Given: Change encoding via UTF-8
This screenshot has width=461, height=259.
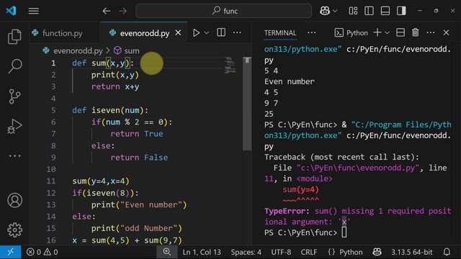Looking at the screenshot, I should tap(281, 252).
